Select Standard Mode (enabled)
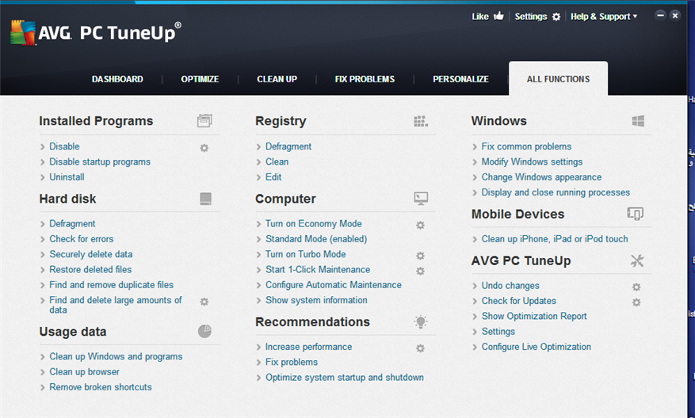This screenshot has width=695, height=418. (x=315, y=238)
